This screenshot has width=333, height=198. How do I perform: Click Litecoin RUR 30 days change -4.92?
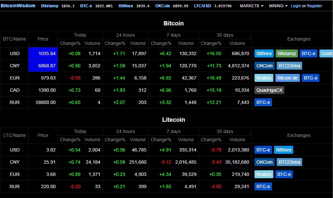click(x=216, y=186)
